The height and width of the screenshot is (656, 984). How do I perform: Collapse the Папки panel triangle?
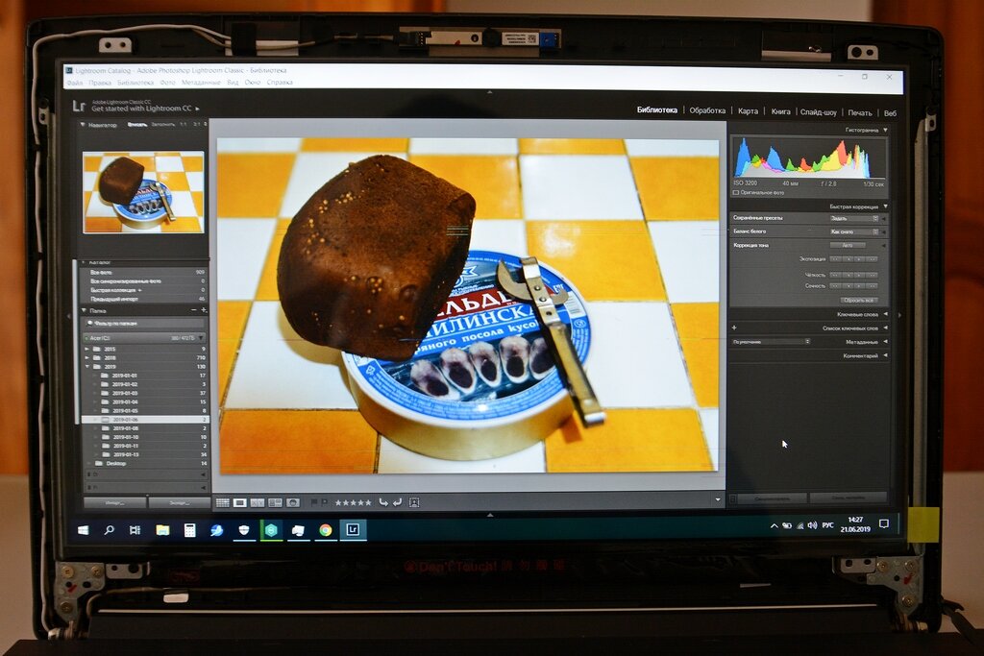click(x=84, y=310)
